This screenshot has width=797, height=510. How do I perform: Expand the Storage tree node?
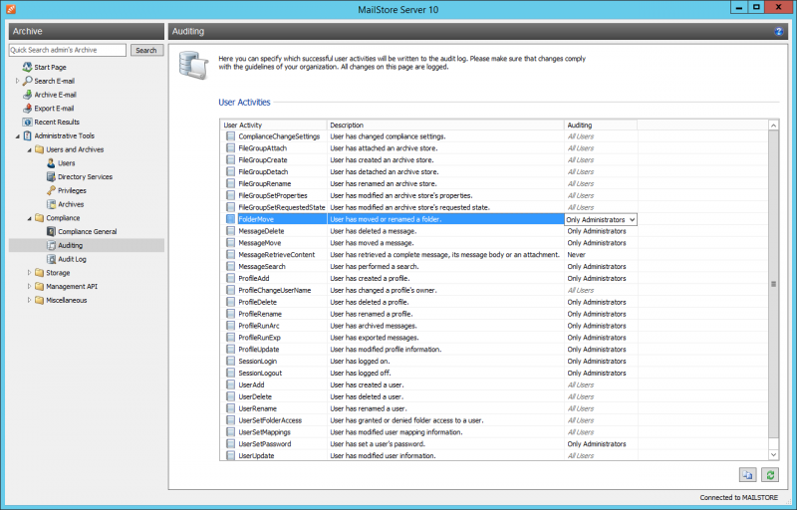(x=29, y=273)
